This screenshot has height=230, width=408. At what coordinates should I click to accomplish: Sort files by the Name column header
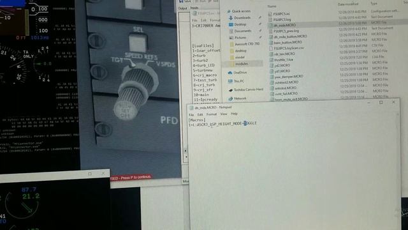tap(272, 6)
